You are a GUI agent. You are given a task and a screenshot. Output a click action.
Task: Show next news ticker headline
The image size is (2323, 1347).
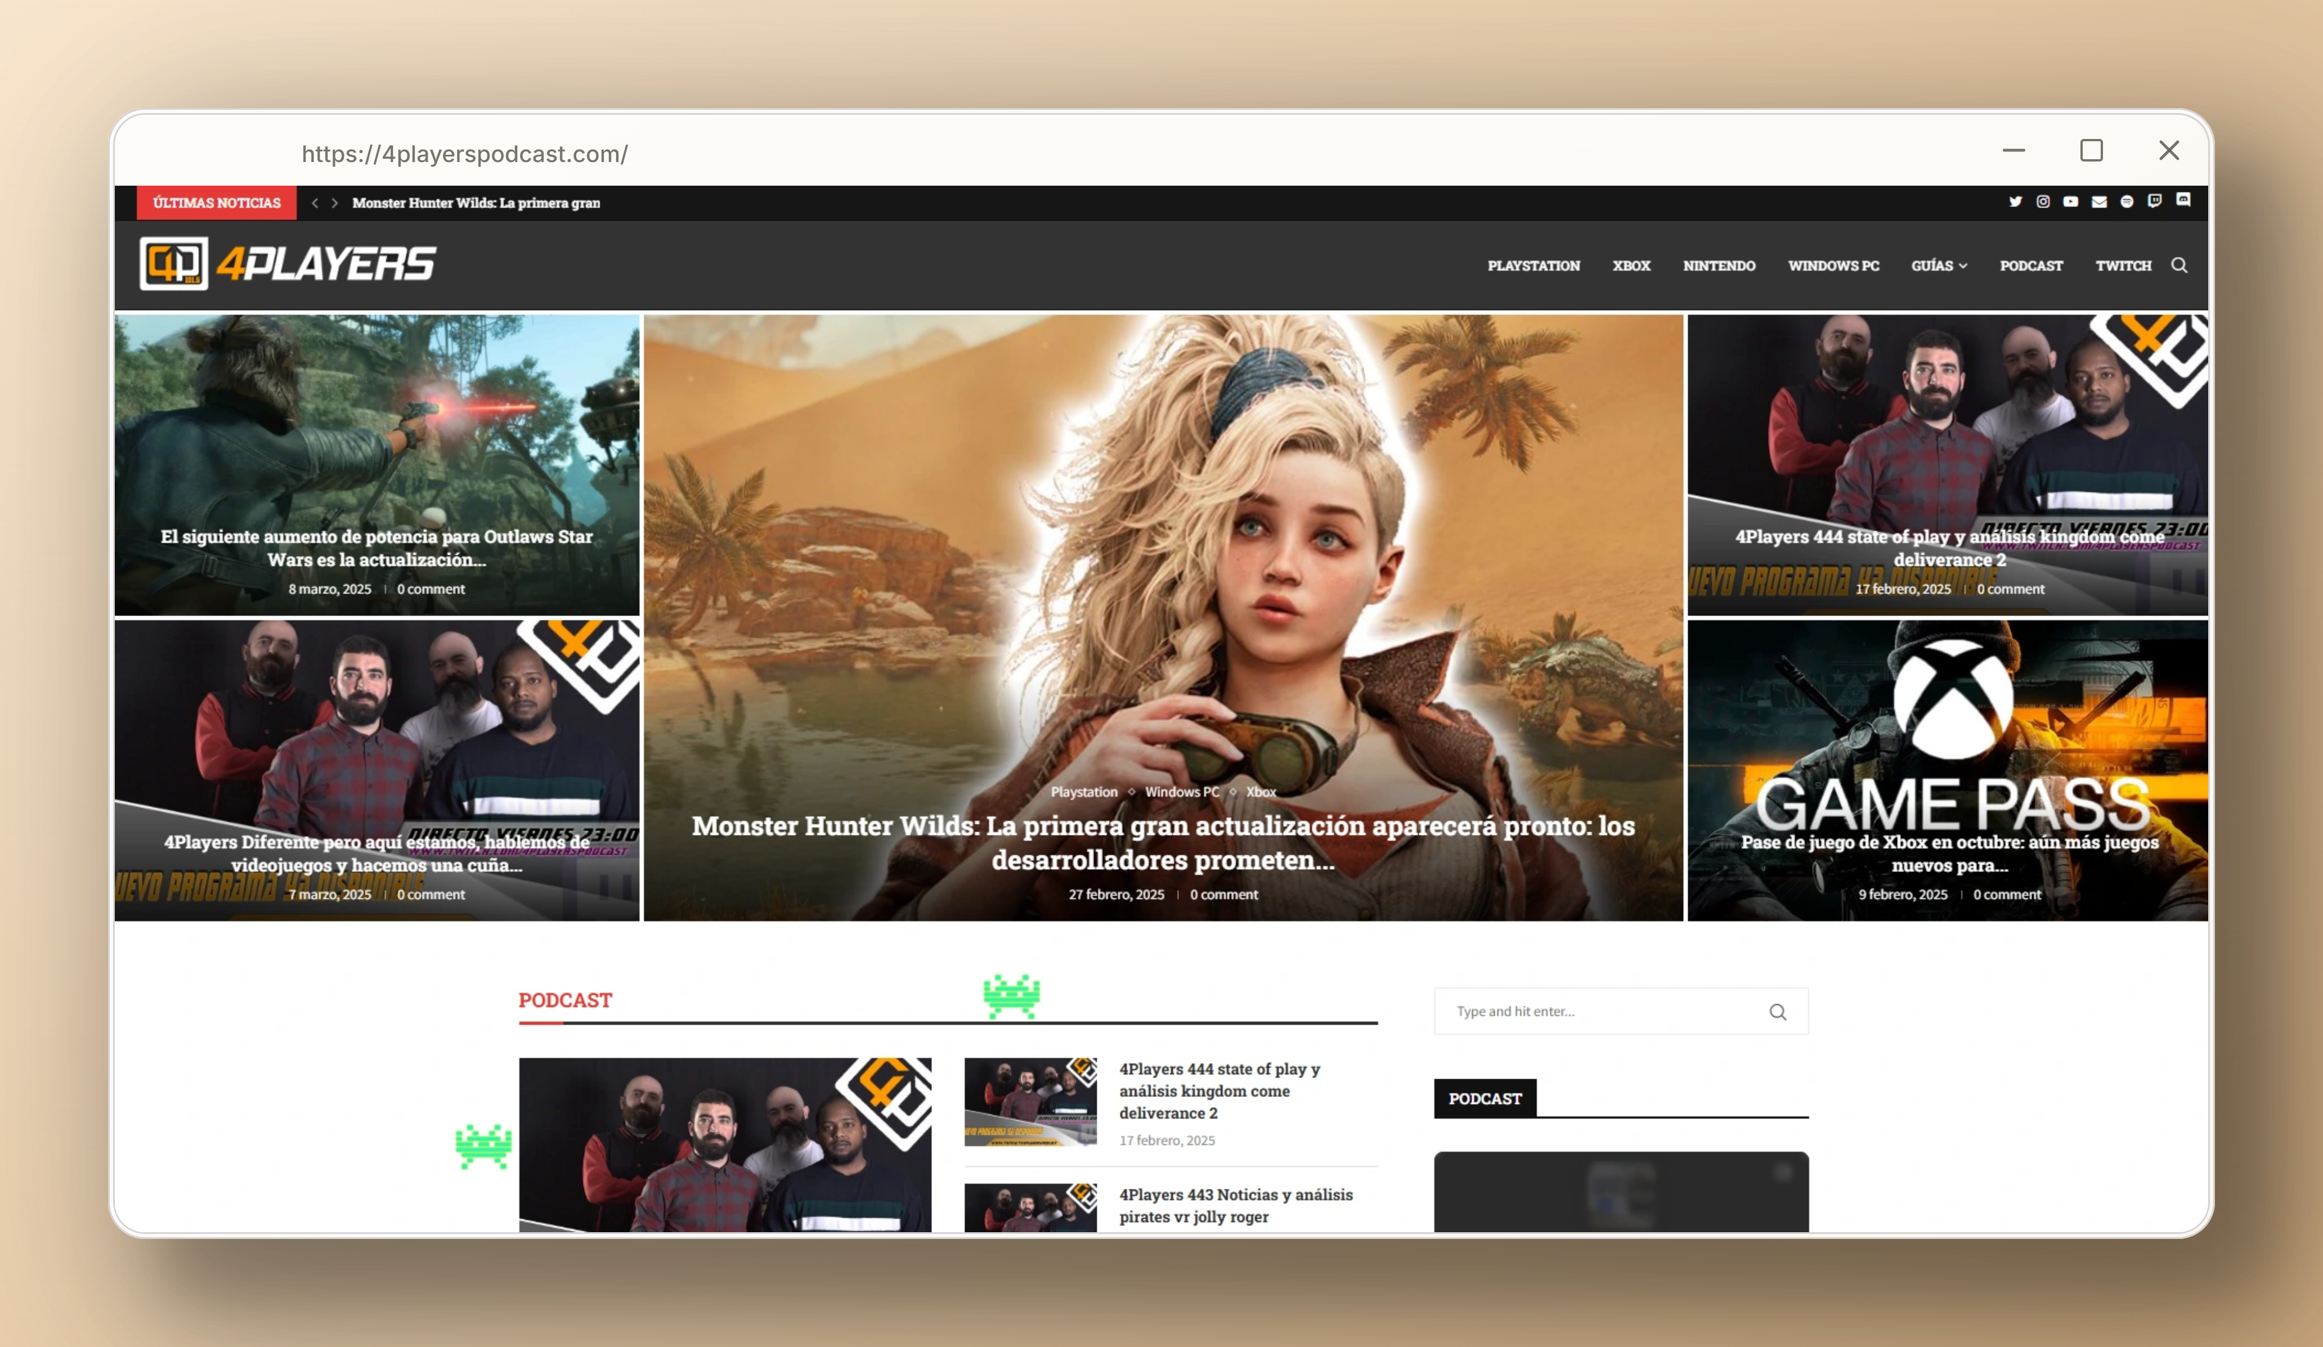[x=335, y=203]
